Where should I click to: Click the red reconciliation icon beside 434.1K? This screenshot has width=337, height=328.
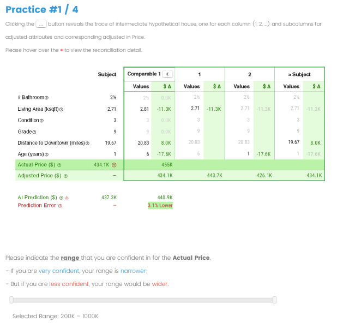coord(114,164)
